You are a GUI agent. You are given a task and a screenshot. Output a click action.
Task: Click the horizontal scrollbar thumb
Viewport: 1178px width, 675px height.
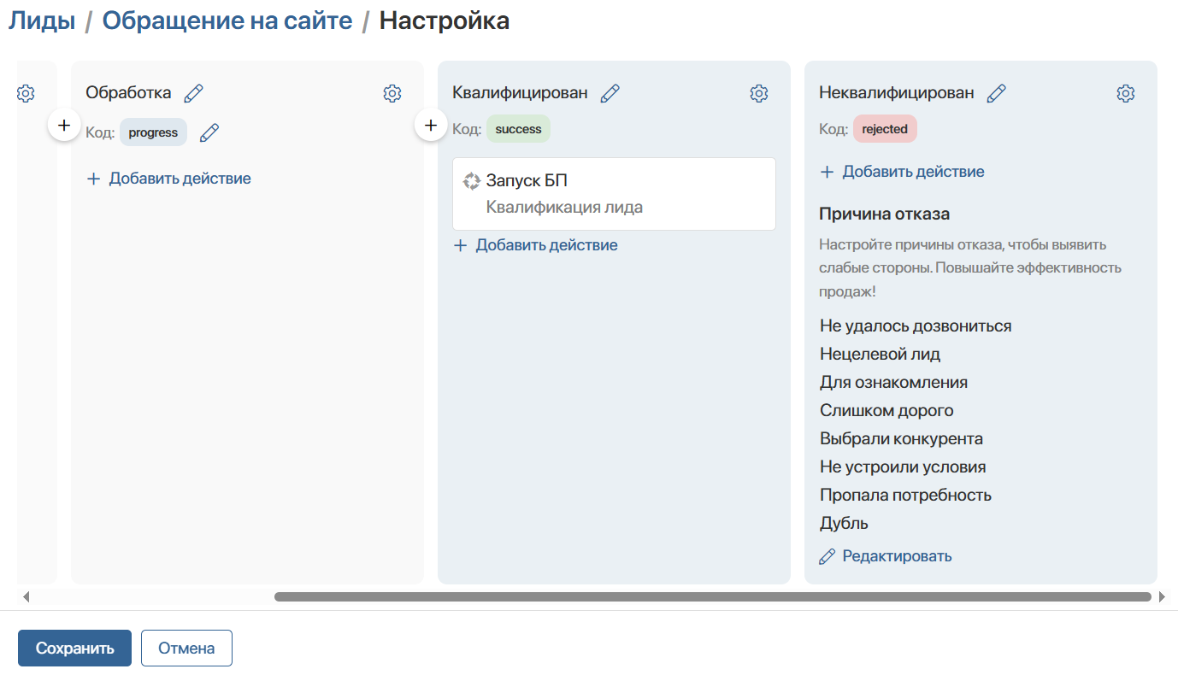713,597
